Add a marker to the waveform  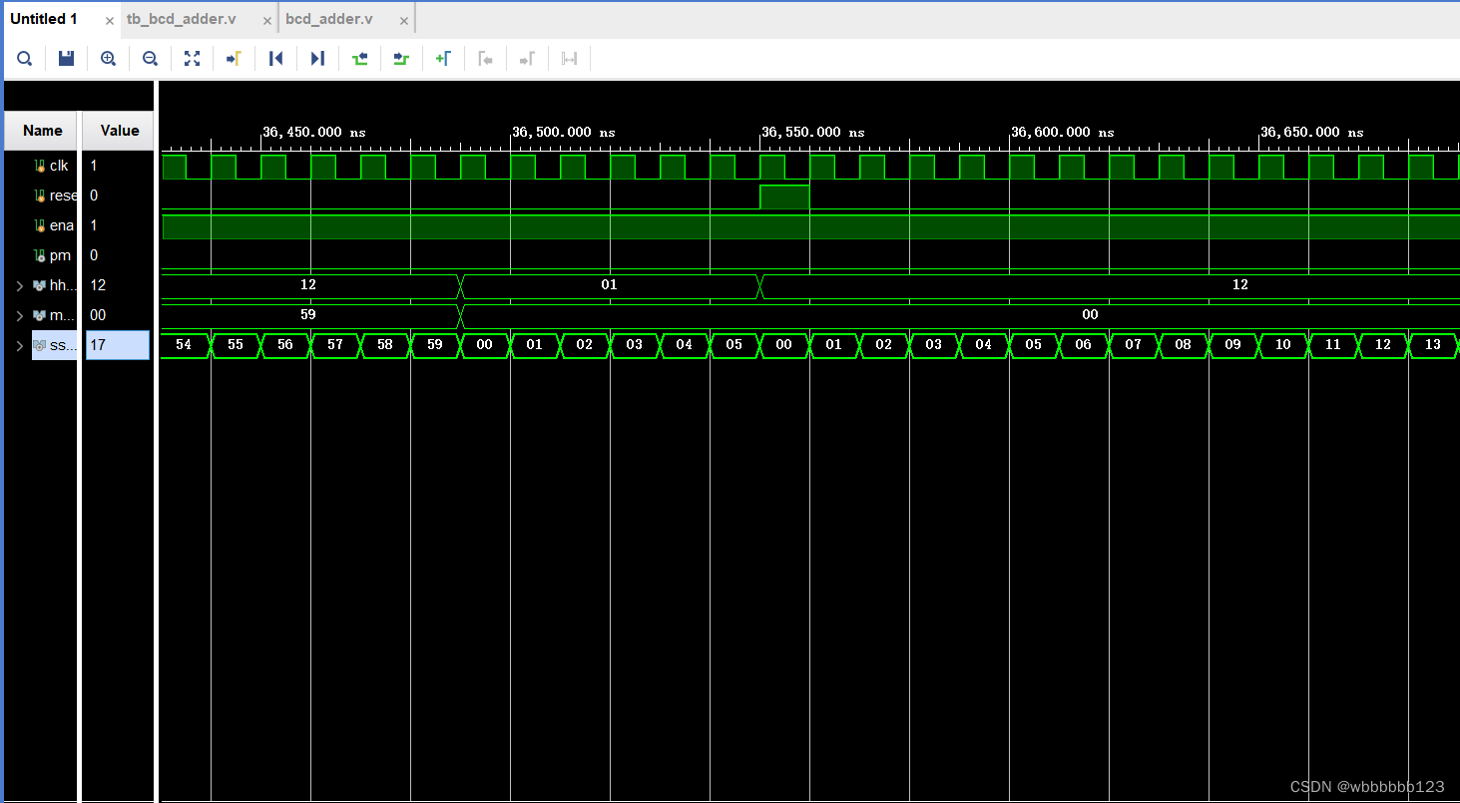[x=443, y=59]
